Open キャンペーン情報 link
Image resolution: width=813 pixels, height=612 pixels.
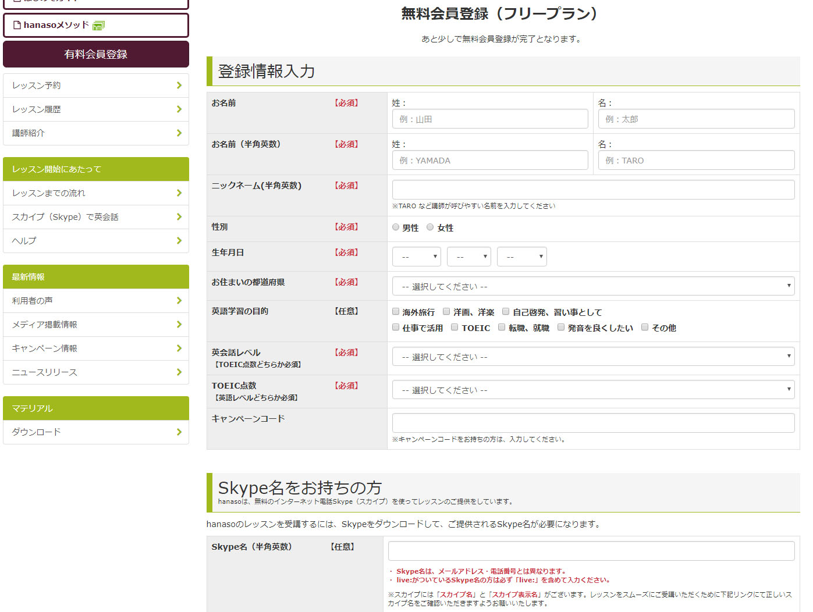pos(96,348)
